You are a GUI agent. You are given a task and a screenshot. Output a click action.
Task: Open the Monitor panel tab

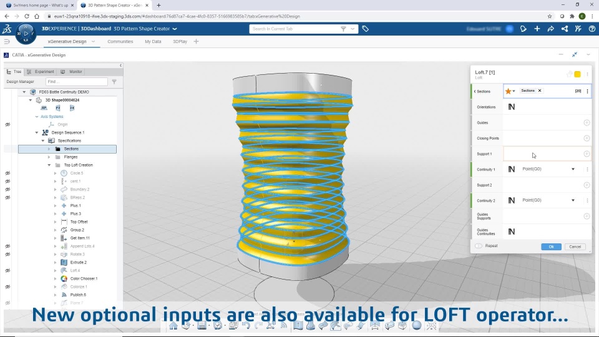(x=71, y=71)
